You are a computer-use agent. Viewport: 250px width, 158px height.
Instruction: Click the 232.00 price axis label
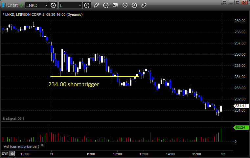tap(240, 99)
